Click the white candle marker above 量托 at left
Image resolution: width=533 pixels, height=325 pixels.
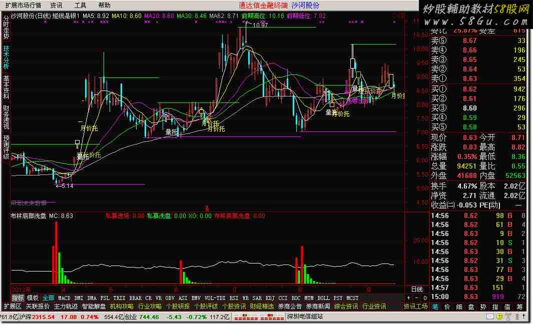78,144
